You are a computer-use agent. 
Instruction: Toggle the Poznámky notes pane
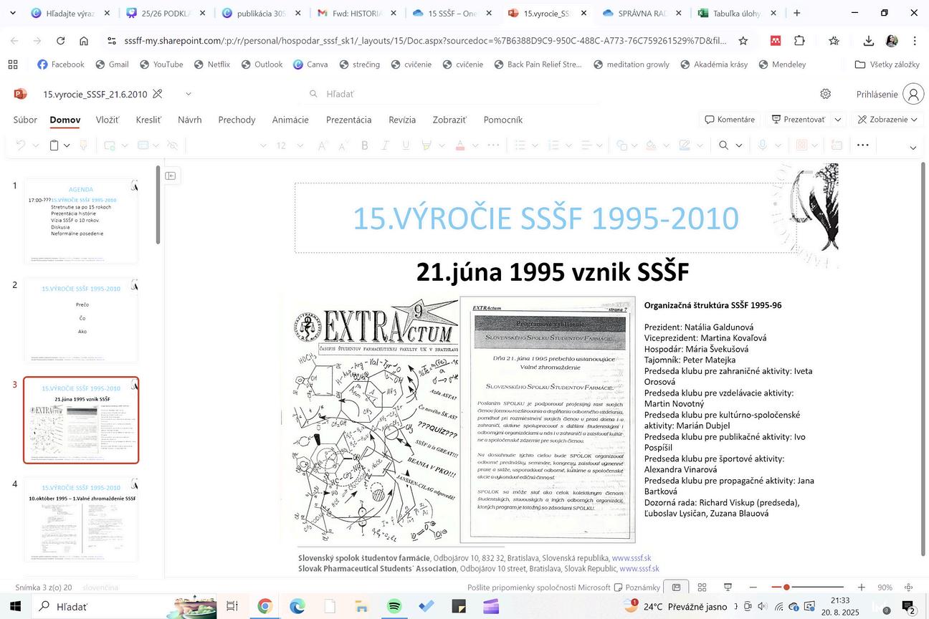click(637, 587)
